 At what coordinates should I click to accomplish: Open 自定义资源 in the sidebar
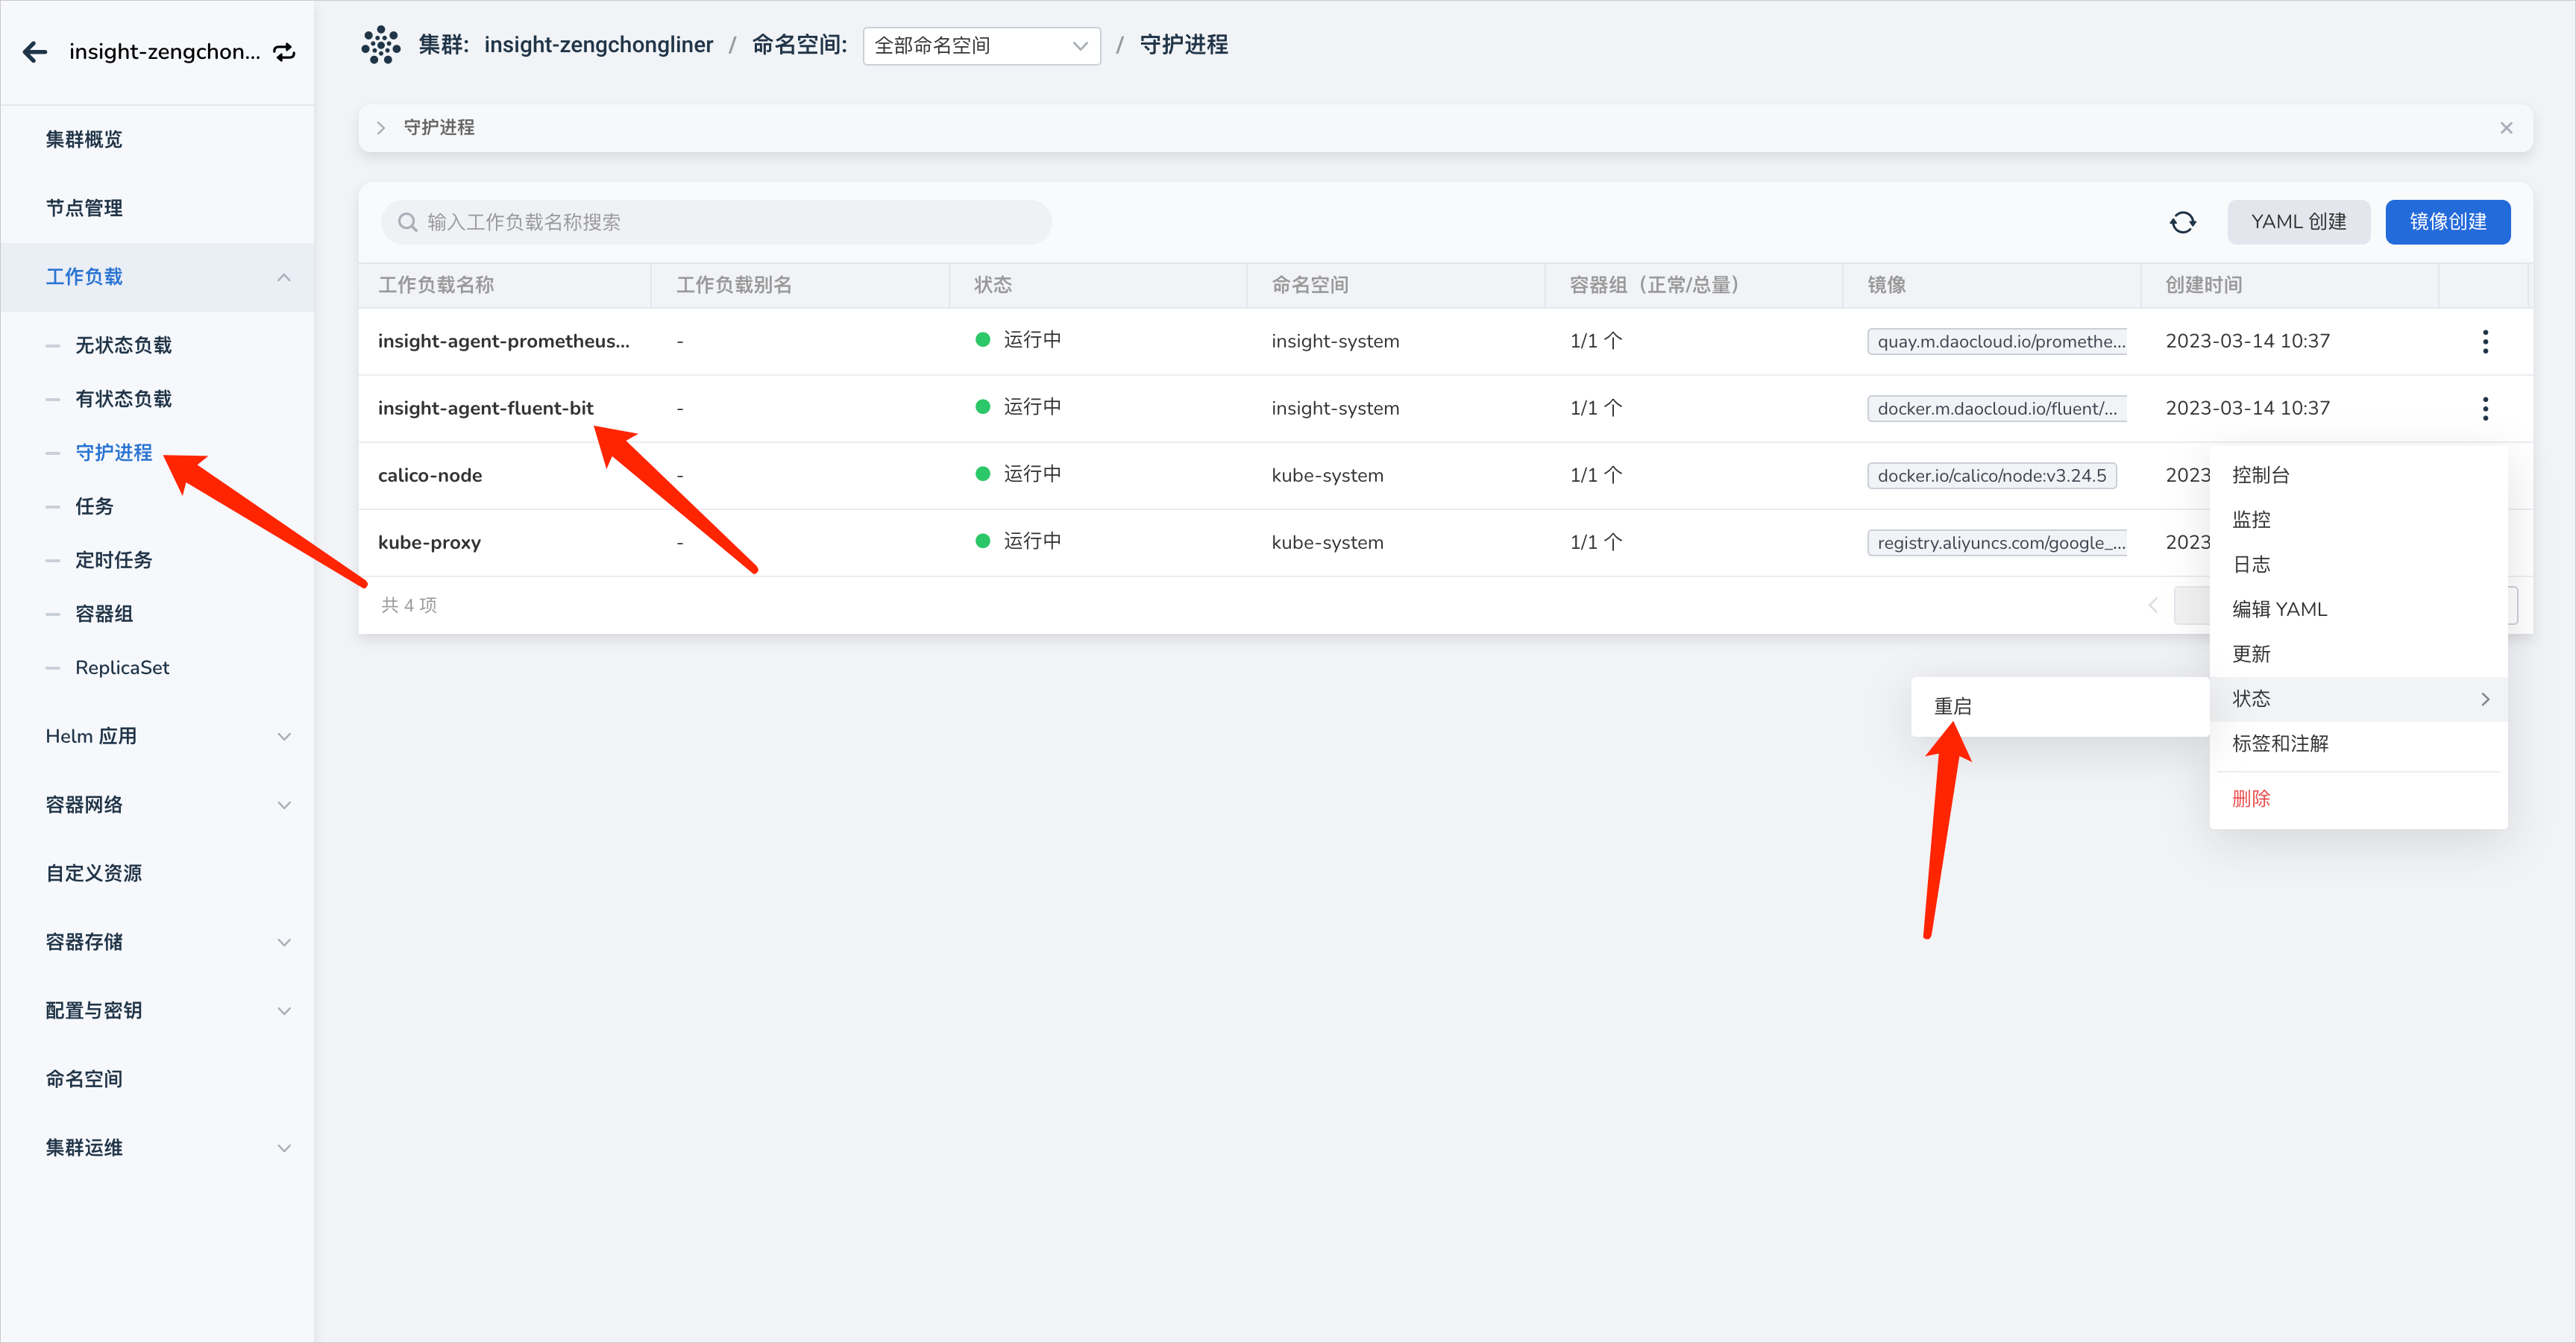tap(94, 874)
